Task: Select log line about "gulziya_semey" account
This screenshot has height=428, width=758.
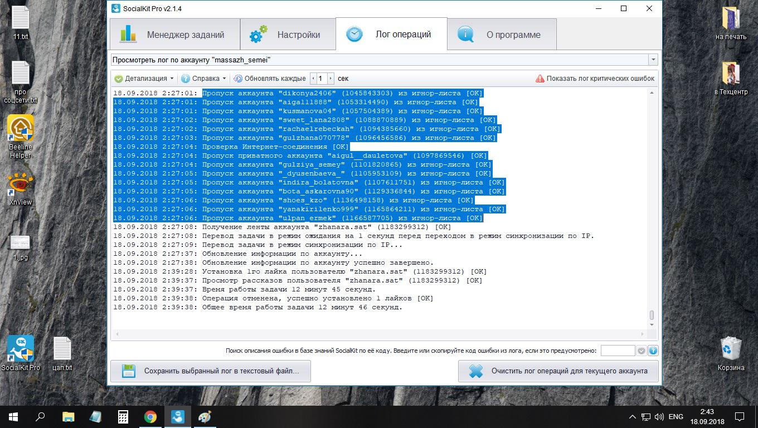Action: tap(303, 164)
